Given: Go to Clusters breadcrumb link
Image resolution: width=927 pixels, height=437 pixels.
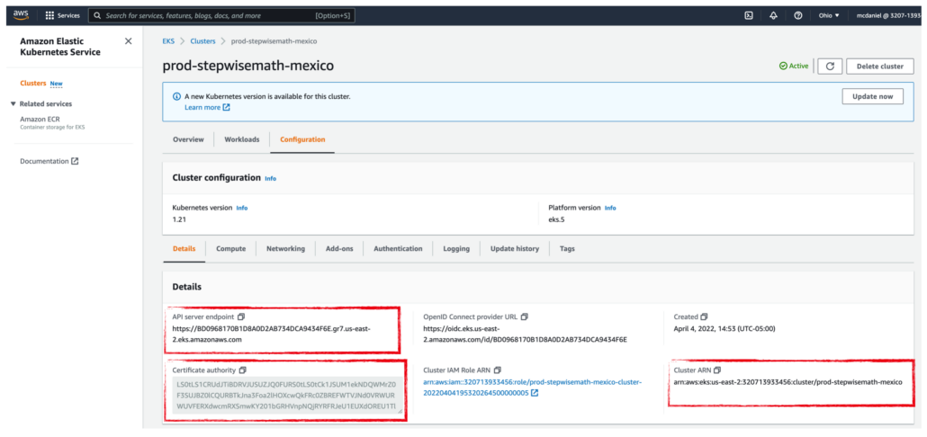Looking at the screenshot, I should [x=202, y=41].
